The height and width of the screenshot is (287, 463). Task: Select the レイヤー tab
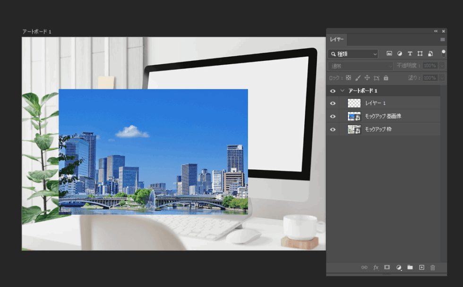337,40
